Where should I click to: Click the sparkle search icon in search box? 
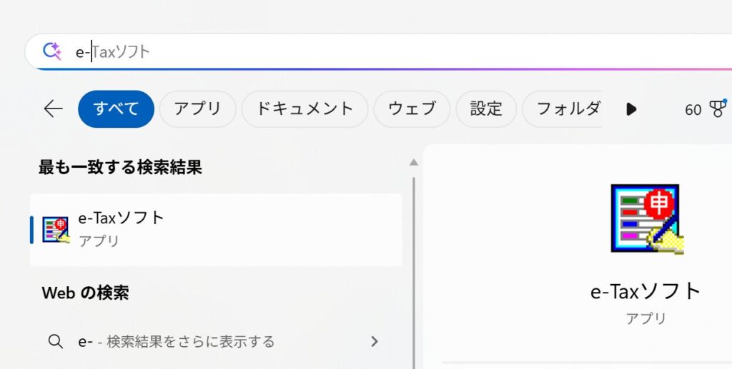click(x=52, y=51)
